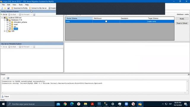190x107 pixels.
Task: Click the icon after Go Forward in MySQL explorer
Action: (34, 15)
